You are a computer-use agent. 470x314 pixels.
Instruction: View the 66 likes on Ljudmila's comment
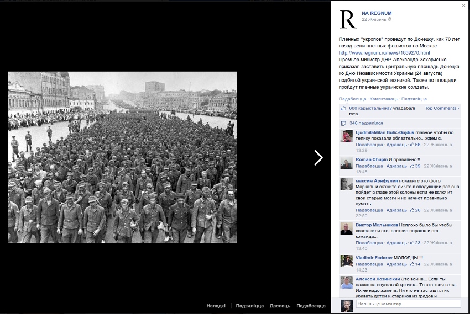tap(415, 145)
